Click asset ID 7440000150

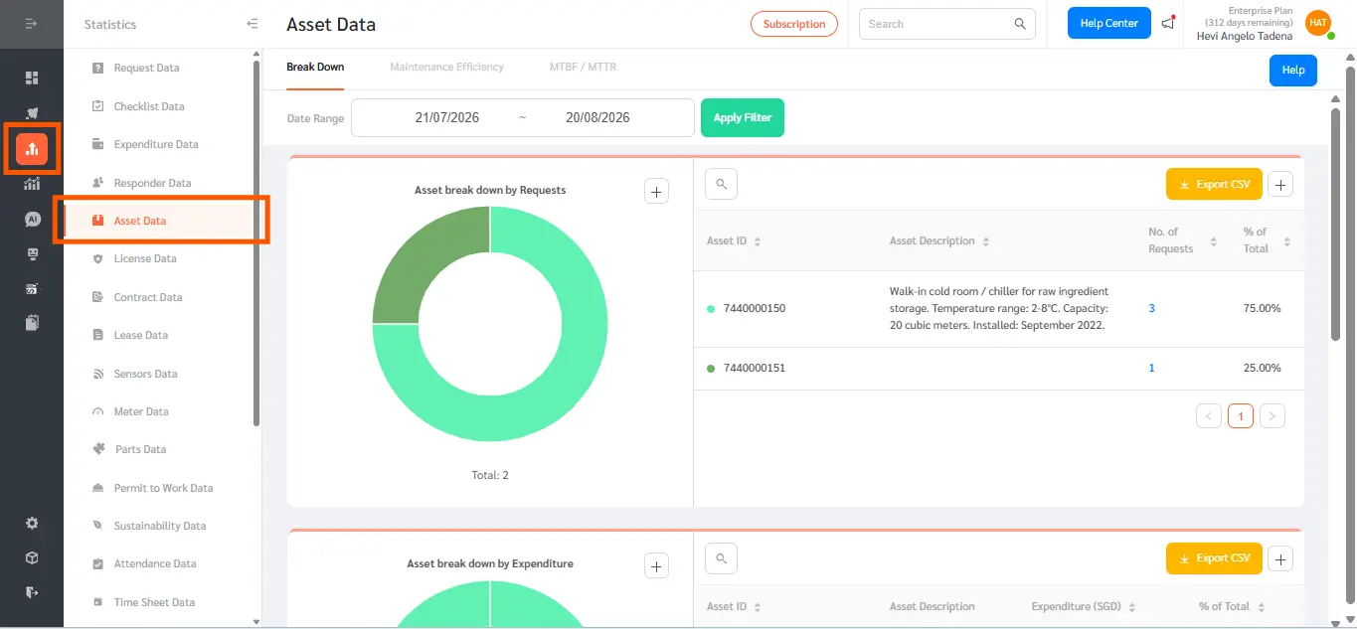coord(755,309)
